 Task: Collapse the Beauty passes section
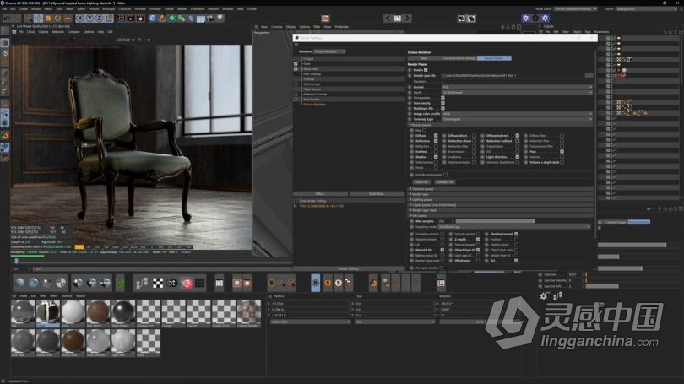point(501,125)
